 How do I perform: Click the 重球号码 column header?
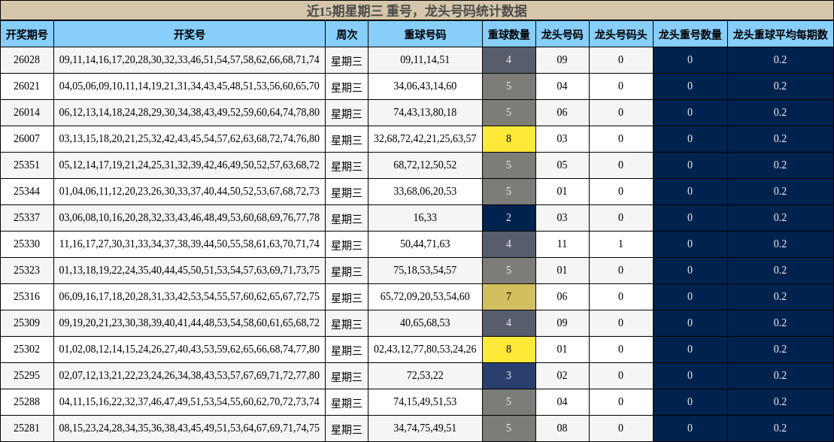click(x=425, y=34)
